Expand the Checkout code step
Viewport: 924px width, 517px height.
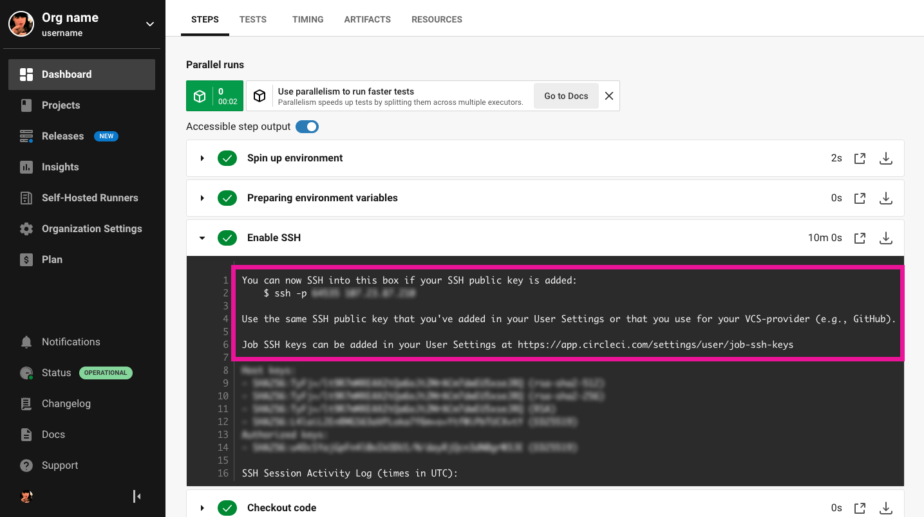coord(202,508)
